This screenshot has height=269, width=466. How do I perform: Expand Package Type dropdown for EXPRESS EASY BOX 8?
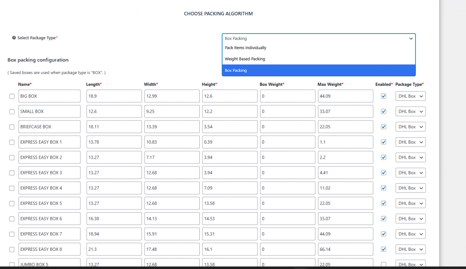410,249
